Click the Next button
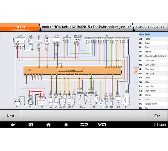 coord(10,116)
